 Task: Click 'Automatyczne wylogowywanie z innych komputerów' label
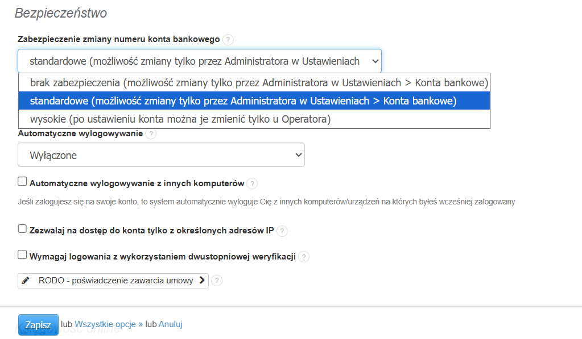click(137, 183)
